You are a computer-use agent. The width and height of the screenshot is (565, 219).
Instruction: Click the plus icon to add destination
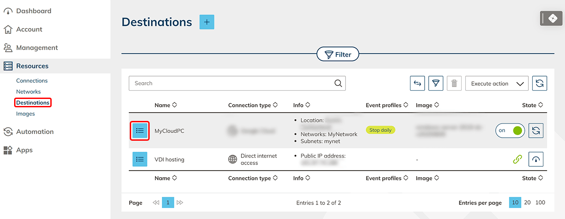[x=207, y=22]
